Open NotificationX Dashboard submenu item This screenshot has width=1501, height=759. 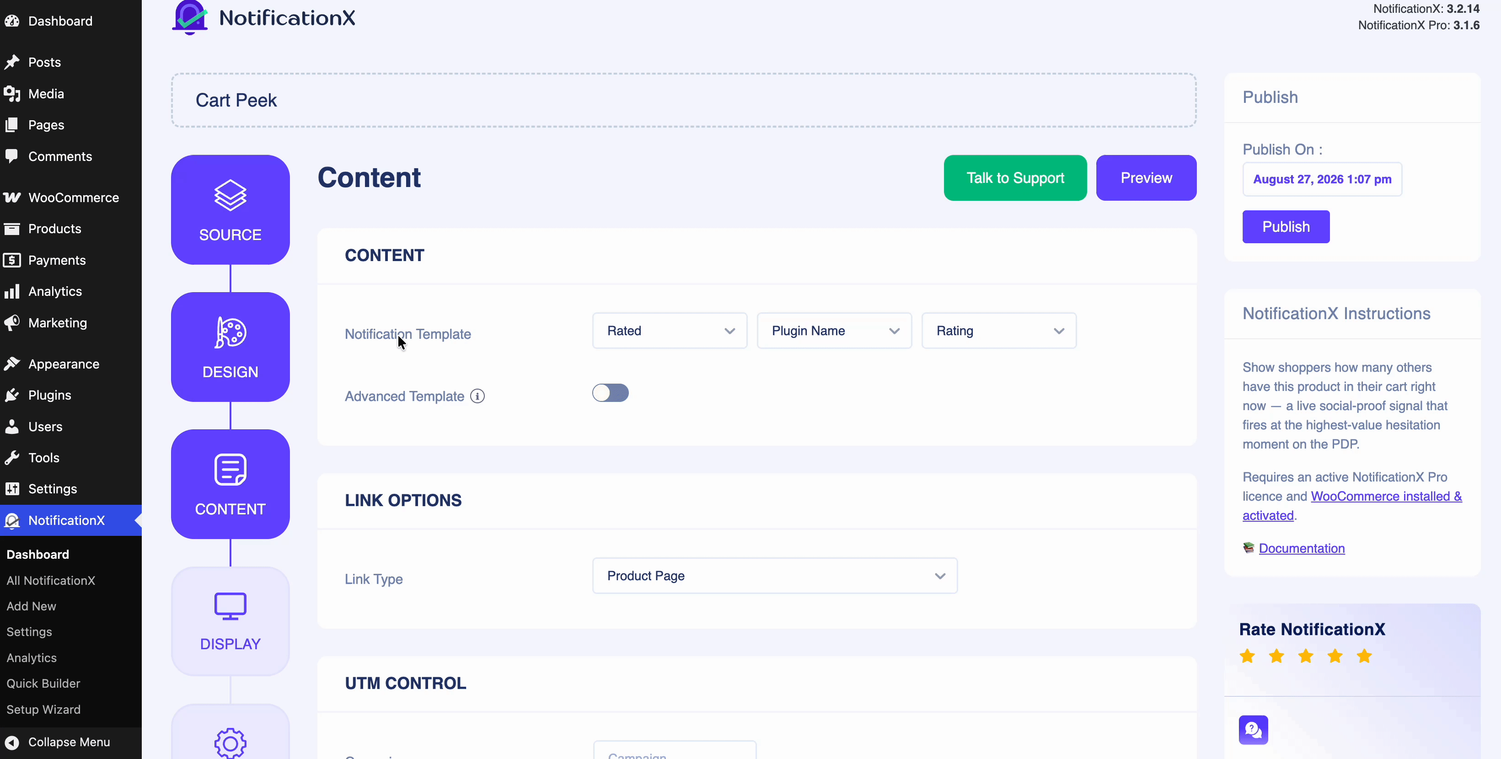(38, 555)
